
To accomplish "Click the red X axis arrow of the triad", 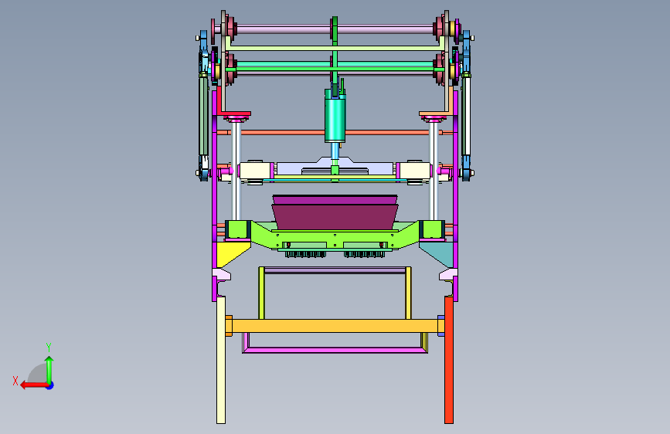I will [x=34, y=385].
